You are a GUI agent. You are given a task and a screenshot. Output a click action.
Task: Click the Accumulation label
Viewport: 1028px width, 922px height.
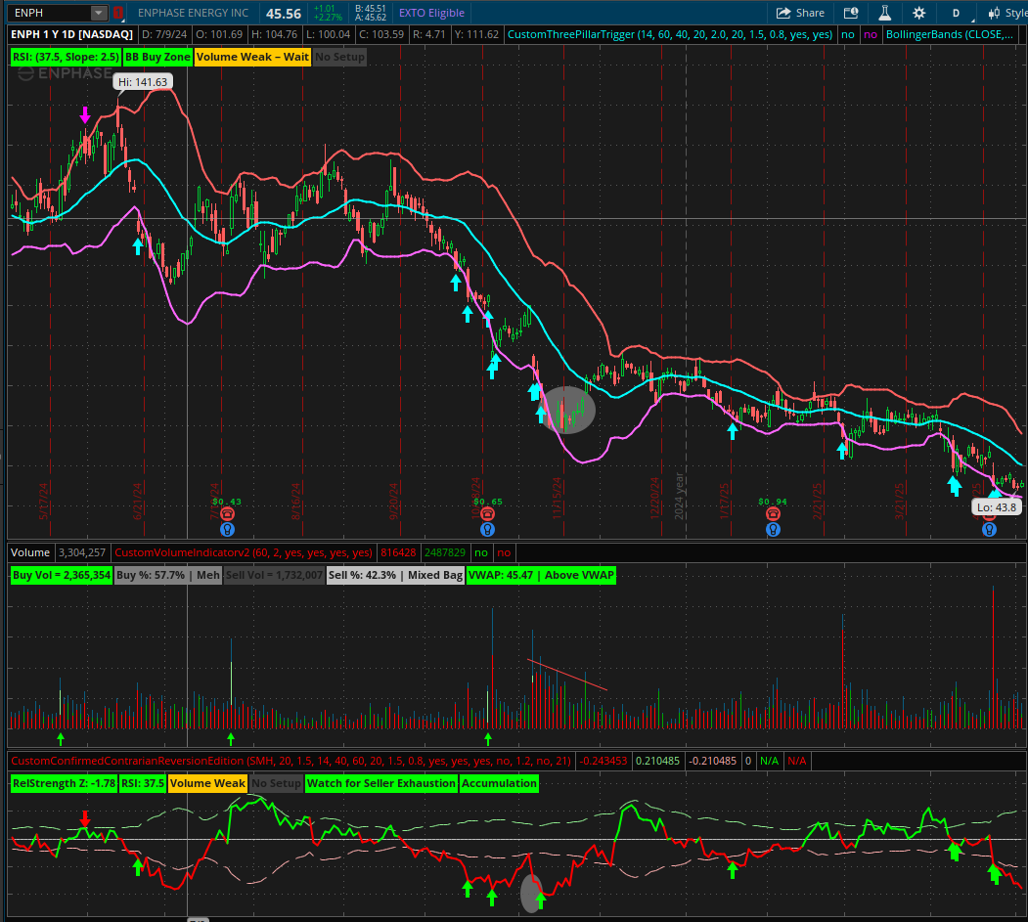point(499,784)
